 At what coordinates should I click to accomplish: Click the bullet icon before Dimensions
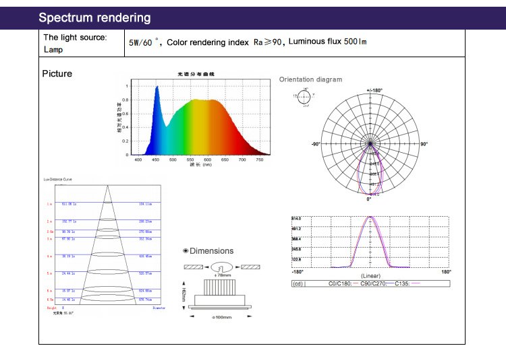(186, 251)
